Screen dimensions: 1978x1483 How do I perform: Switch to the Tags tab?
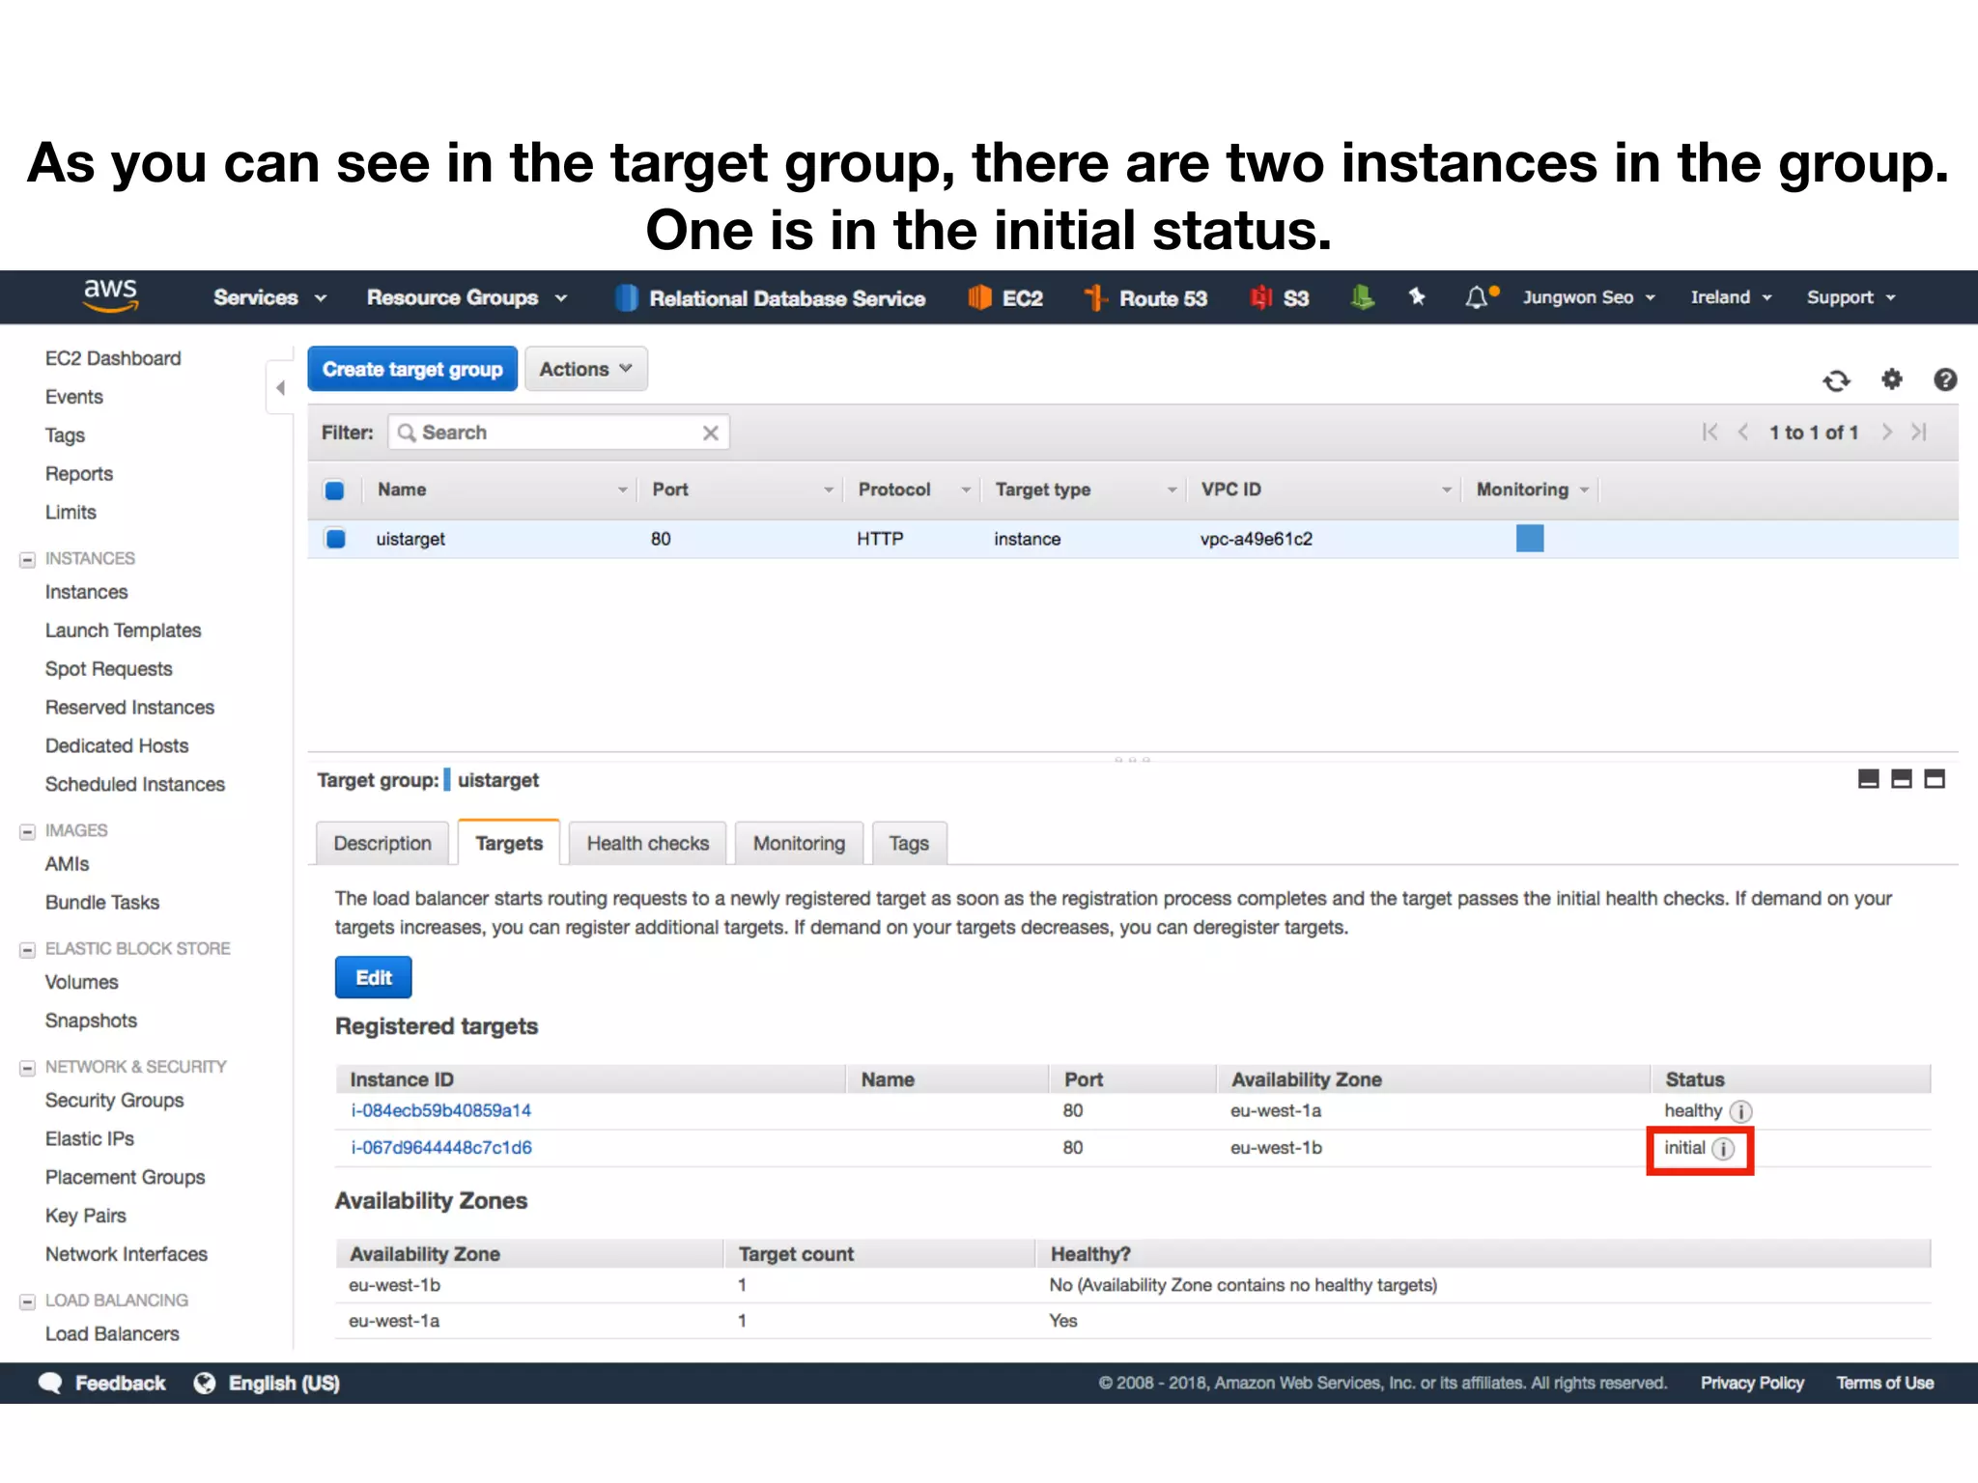point(909,844)
